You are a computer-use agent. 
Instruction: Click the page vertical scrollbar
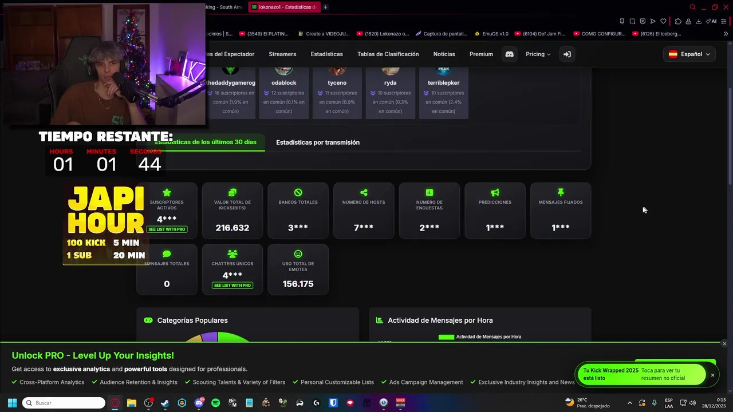[730, 136]
